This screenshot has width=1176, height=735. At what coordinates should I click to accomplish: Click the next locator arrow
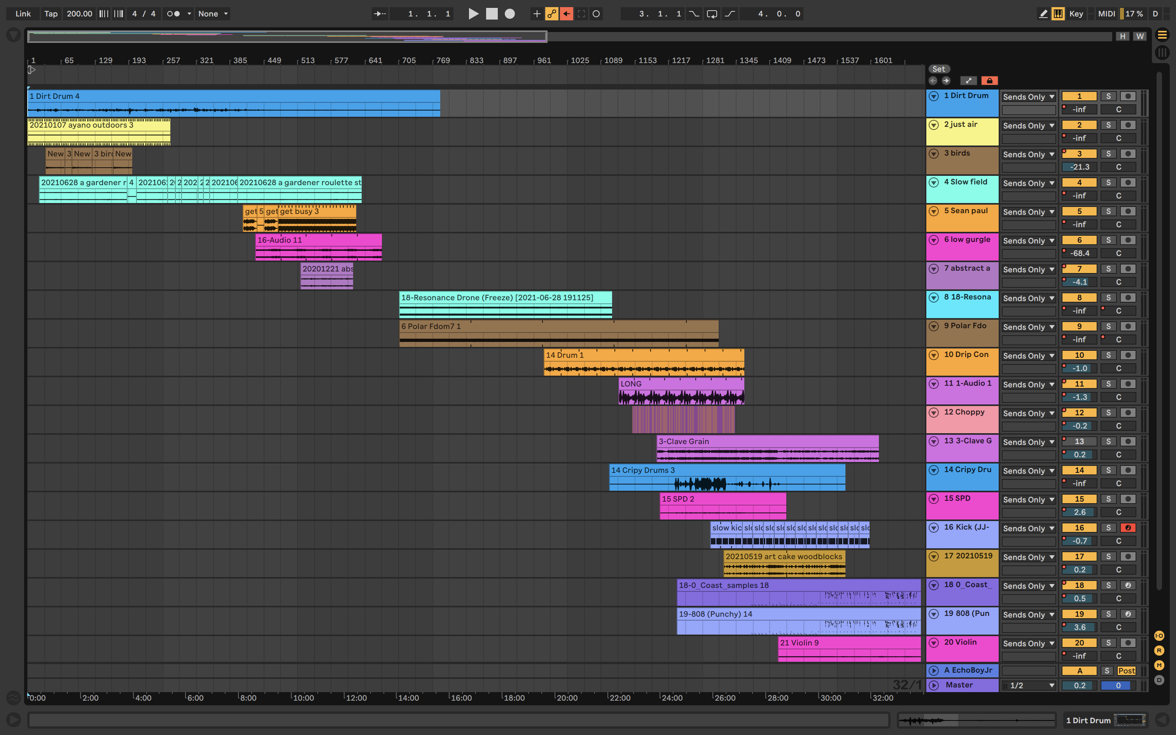coord(946,81)
